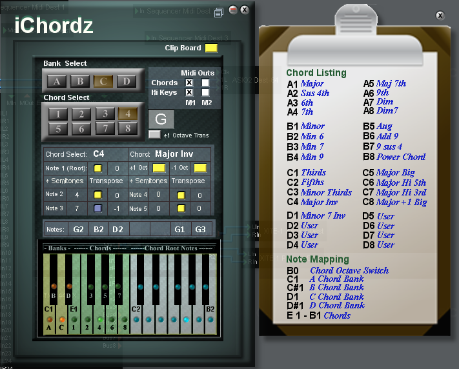Click the copy pages icon in title bar

coord(219,11)
